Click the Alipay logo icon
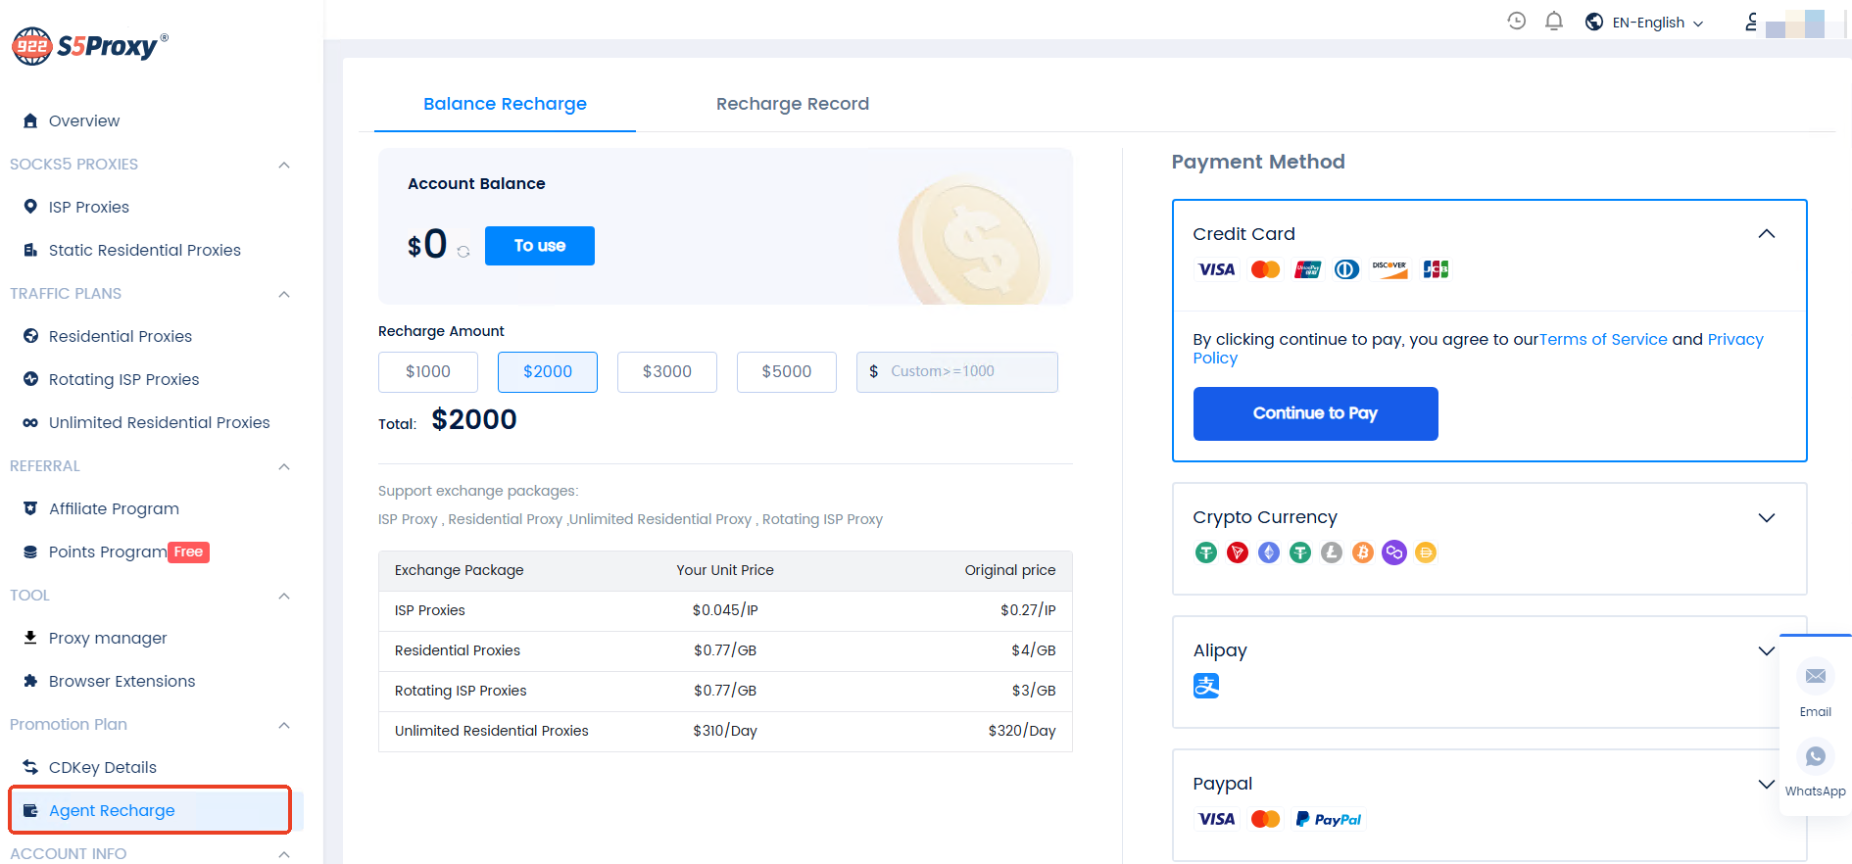 tap(1206, 686)
